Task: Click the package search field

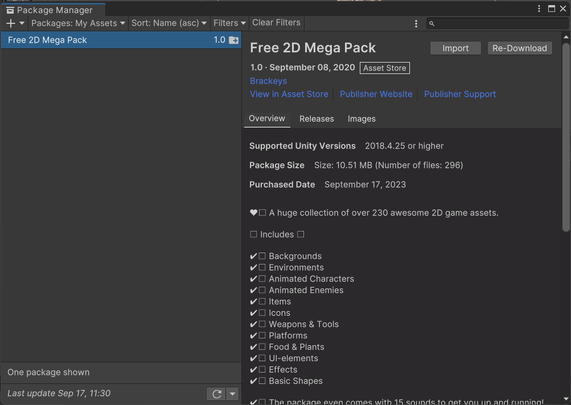Action: click(x=497, y=23)
